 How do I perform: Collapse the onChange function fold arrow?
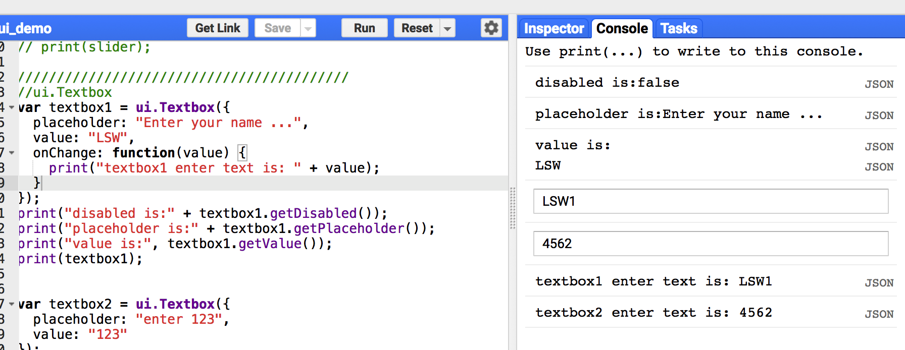12,153
